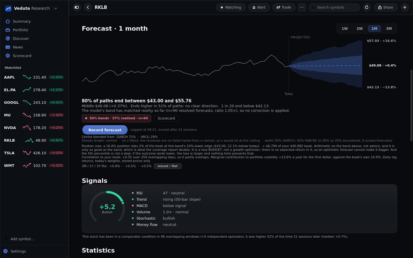
Task: Select TSLA in the watchlist
Action: (x=34, y=153)
